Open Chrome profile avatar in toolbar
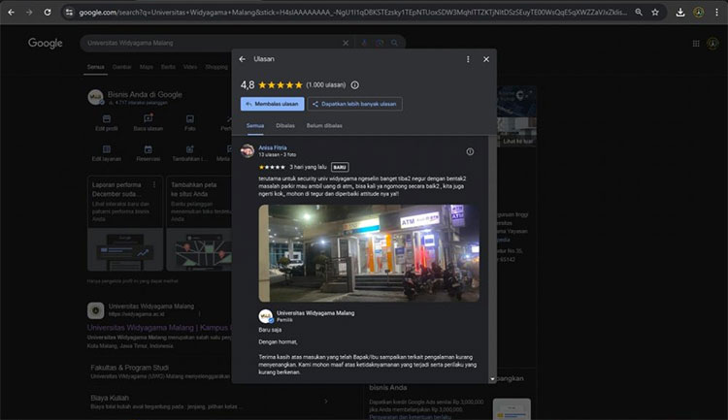 point(698,13)
